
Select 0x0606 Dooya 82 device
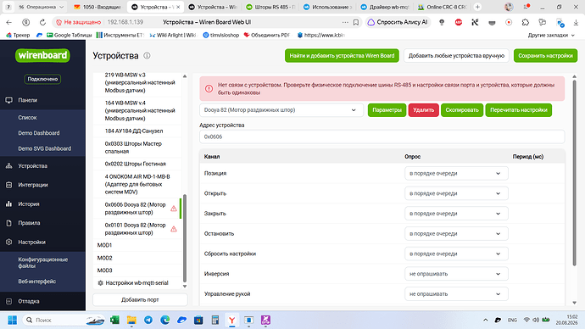tap(137, 209)
